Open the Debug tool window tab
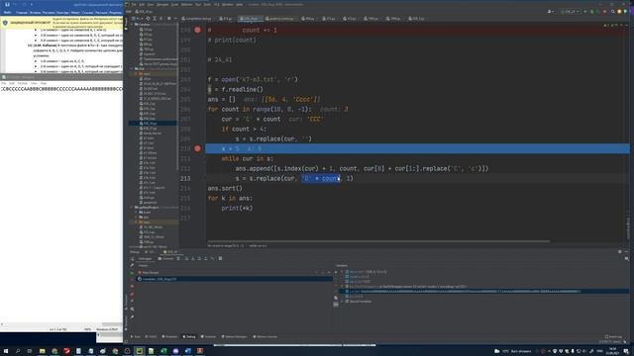Viewport: 634px width, 356px height. [189, 336]
